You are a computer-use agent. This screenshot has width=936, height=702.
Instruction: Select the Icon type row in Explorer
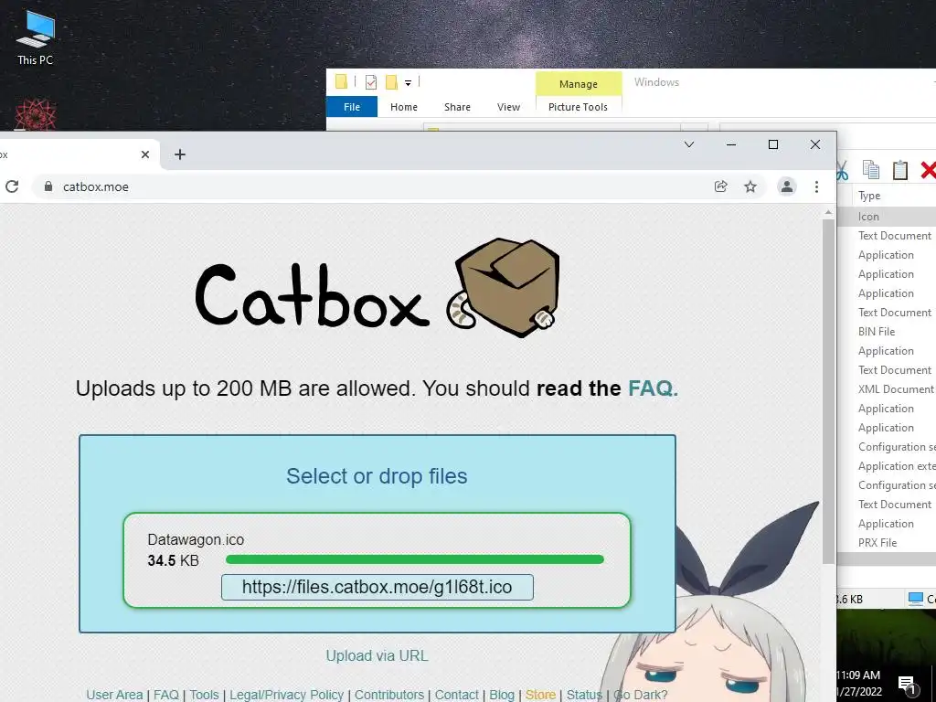887,216
